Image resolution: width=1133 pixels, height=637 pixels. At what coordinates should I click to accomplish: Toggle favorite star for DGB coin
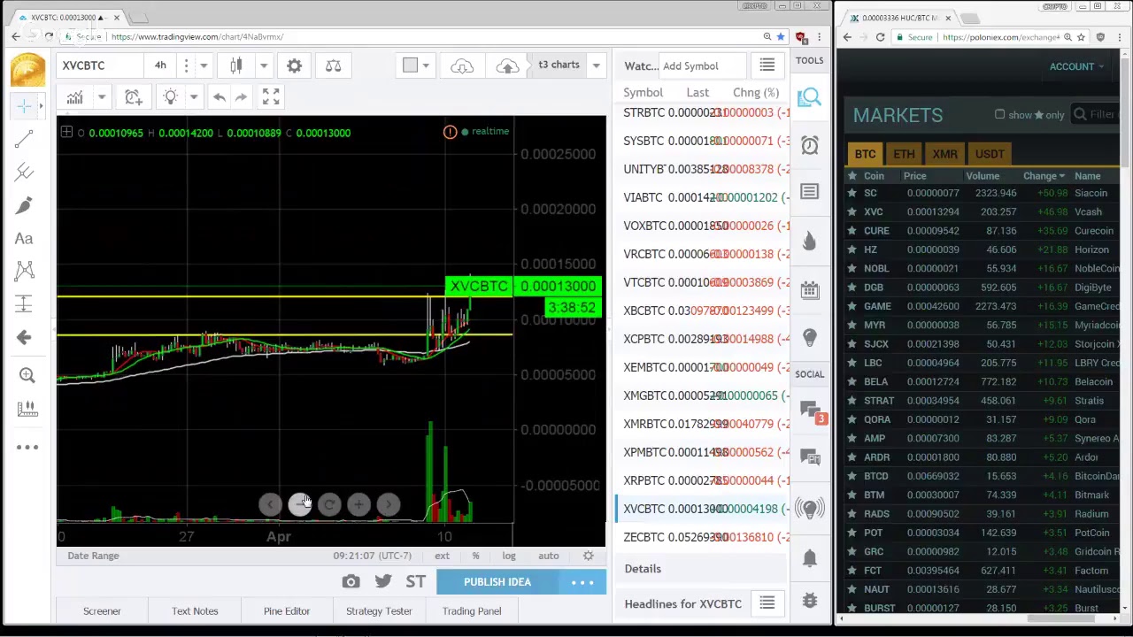coord(852,287)
